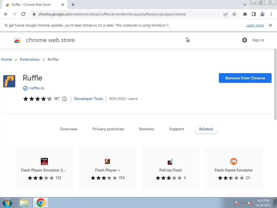Open the Extensions breadcrumb link
Screen dimensions: 277x208
(x=30, y=59)
